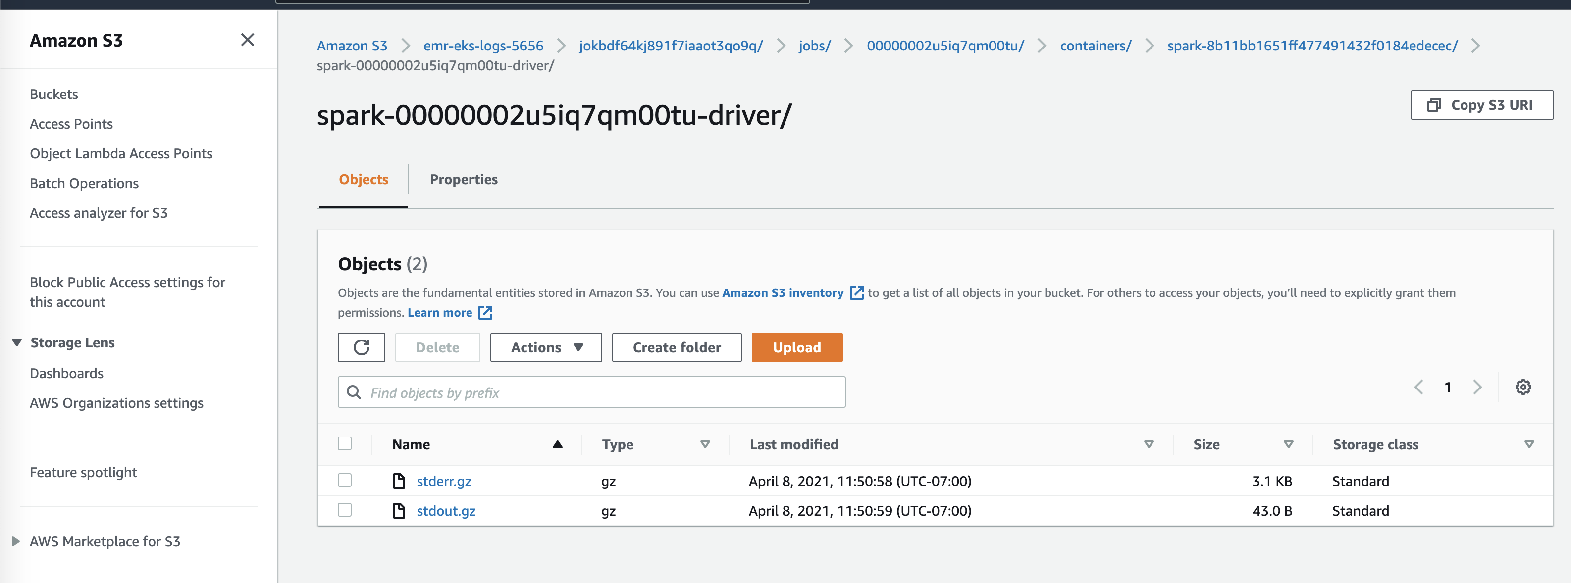Viewport: 1571px width, 583px height.
Task: Close the Amazon S3 navigation panel
Action: pos(247,40)
